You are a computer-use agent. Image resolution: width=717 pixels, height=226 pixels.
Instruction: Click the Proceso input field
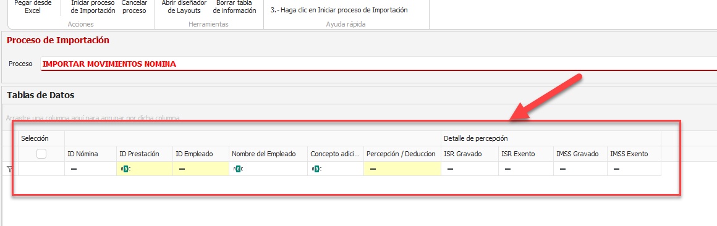tap(378, 64)
